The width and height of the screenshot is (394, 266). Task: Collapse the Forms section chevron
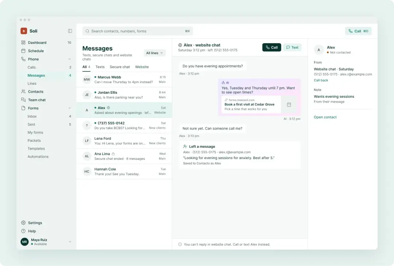click(x=70, y=108)
